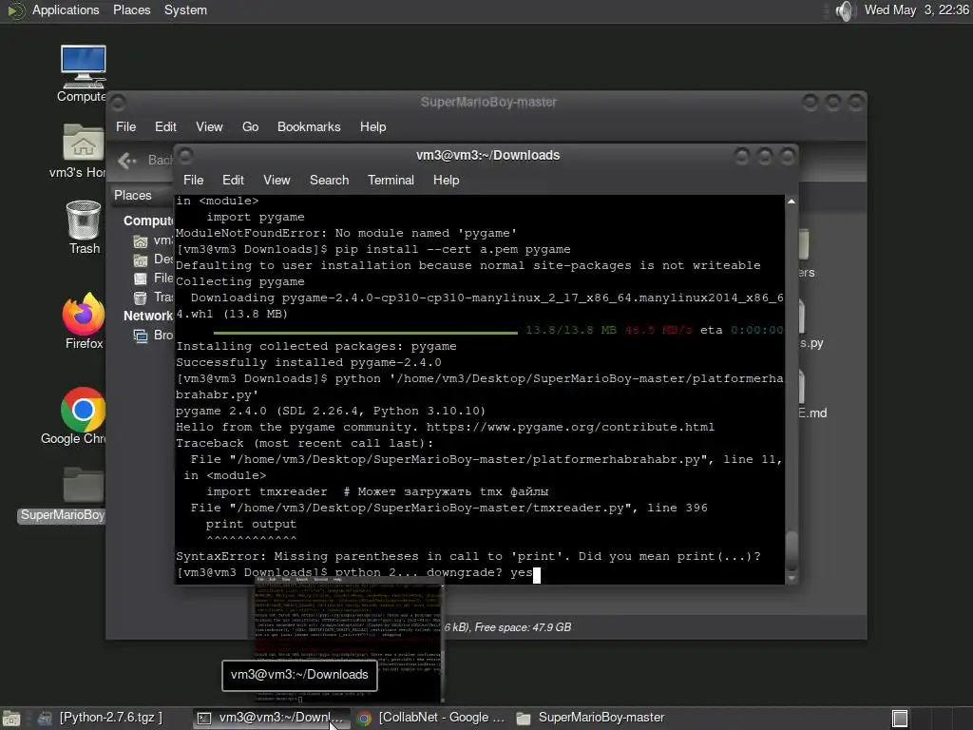973x730 pixels.
Task: Launch Google Chrome from desktop
Action: click(82, 416)
